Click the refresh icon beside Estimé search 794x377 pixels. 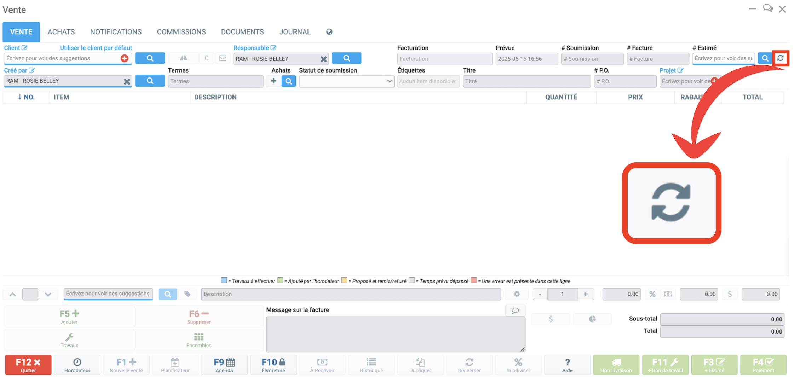780,58
